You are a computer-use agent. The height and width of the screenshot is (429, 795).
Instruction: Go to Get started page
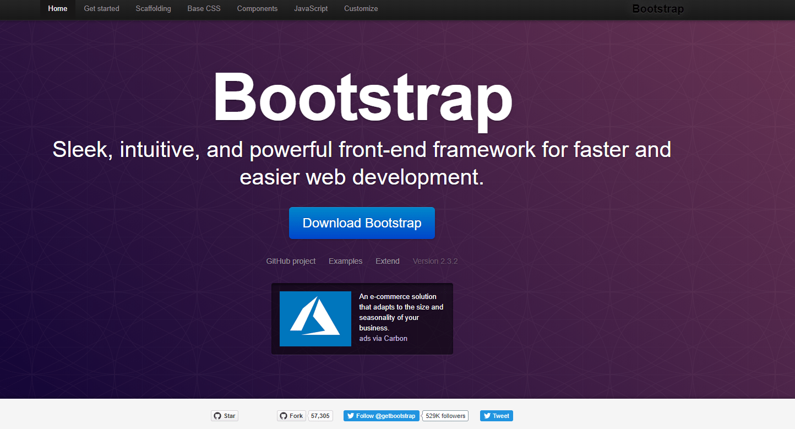point(101,9)
